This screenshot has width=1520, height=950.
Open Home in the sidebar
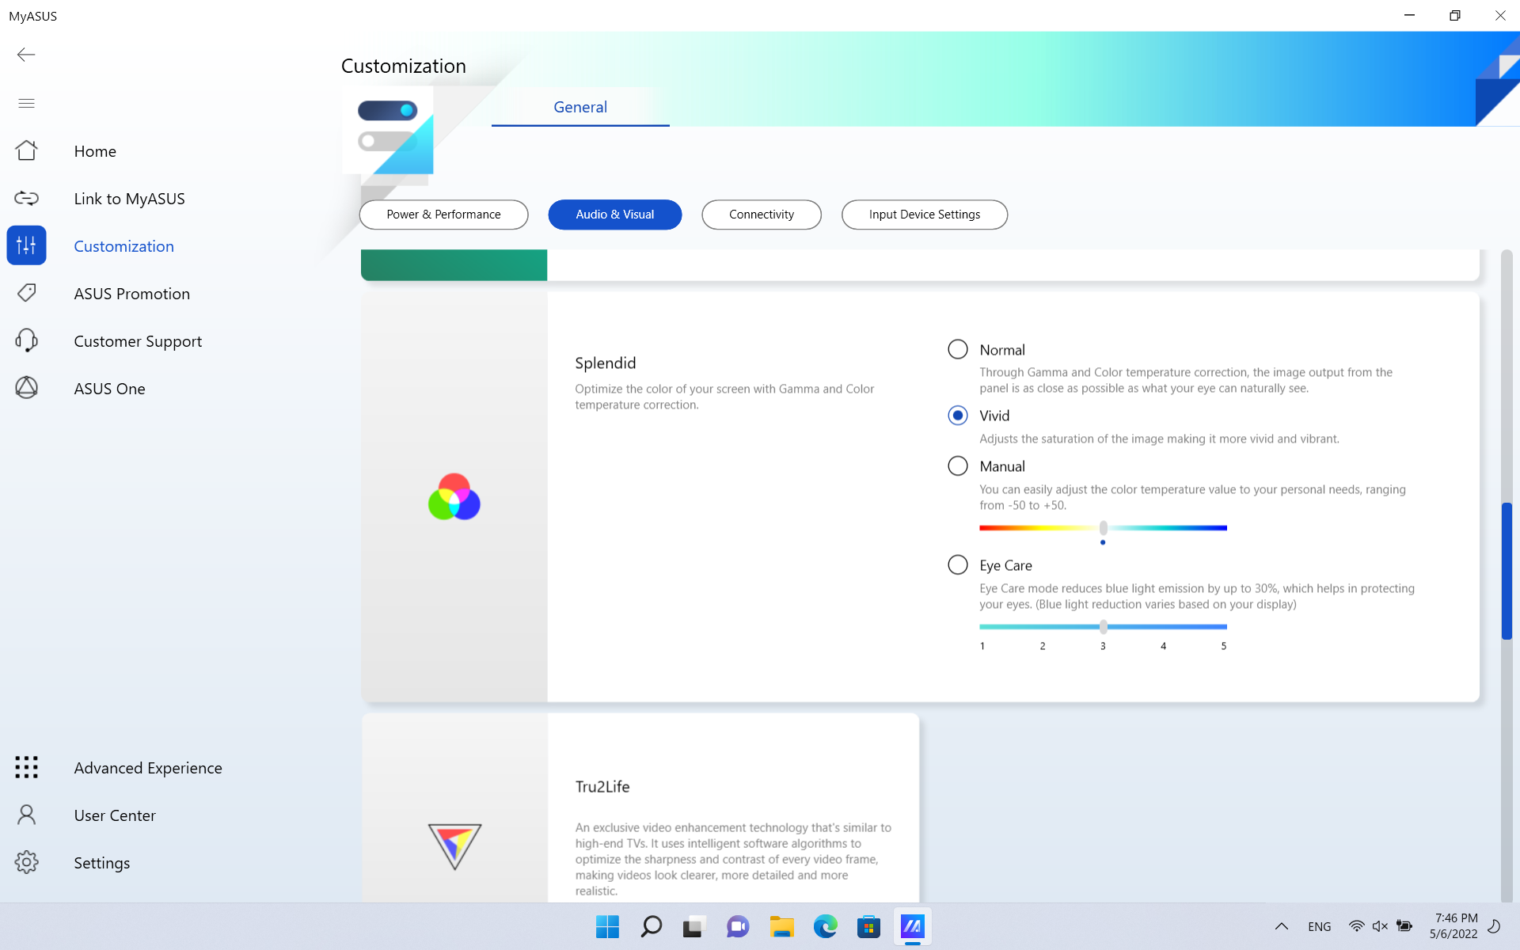(x=95, y=151)
